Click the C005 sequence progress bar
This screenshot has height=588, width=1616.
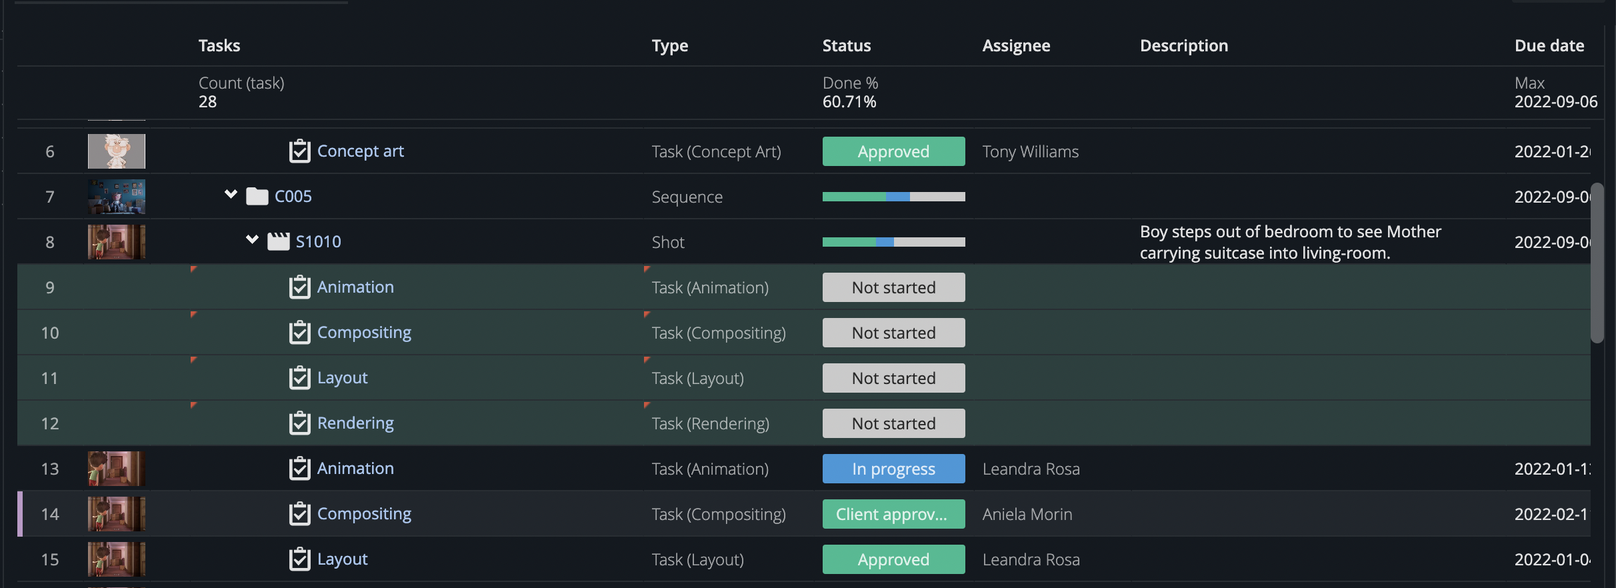[x=893, y=197]
